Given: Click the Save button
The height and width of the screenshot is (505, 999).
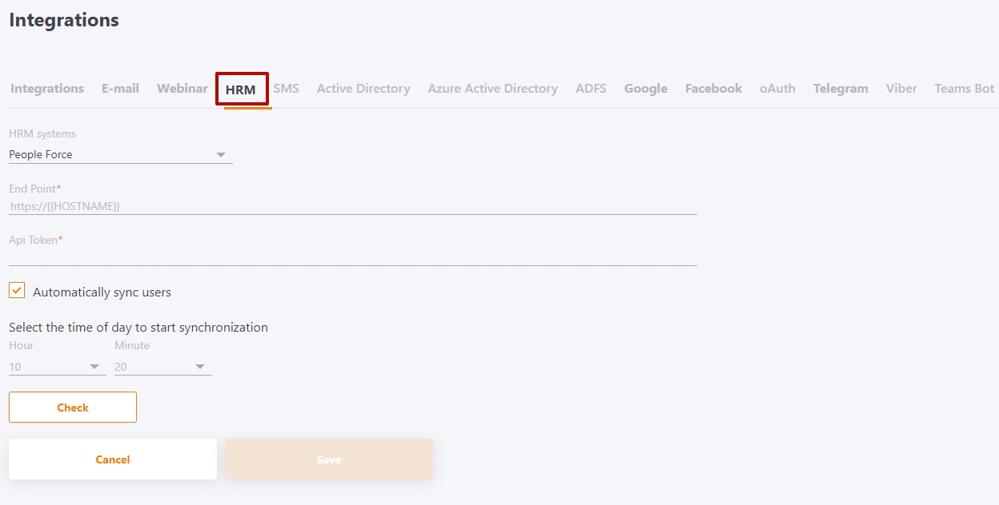Looking at the screenshot, I should [x=329, y=459].
